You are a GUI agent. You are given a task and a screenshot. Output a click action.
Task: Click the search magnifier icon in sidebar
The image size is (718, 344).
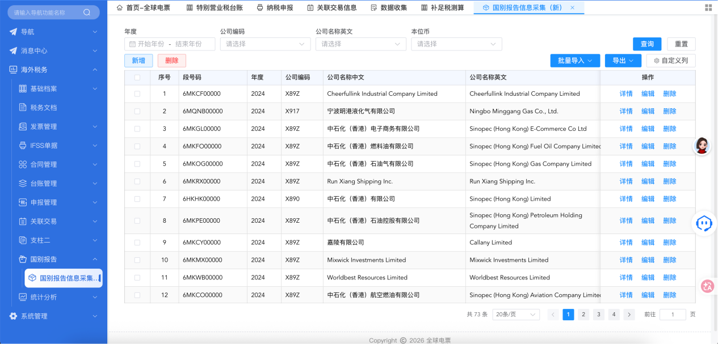point(87,12)
